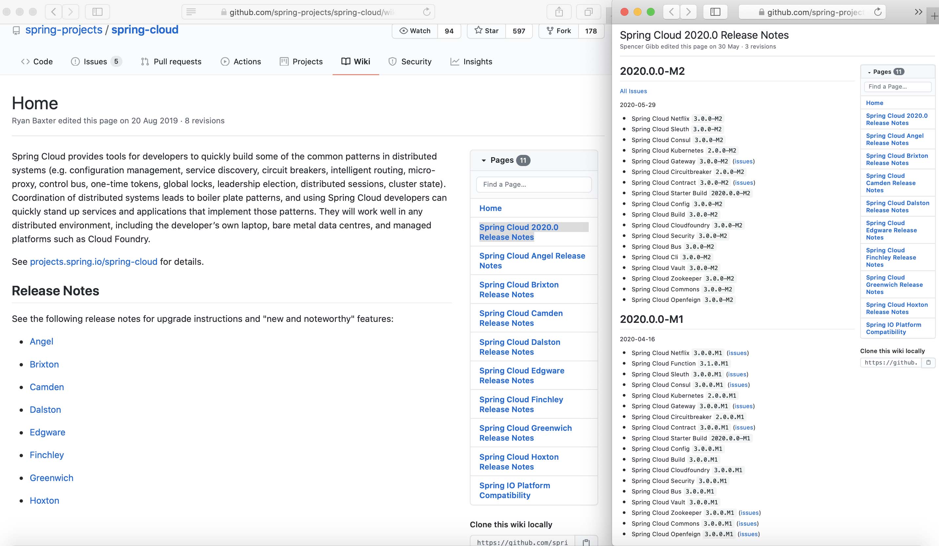Copy wiki clone URL in the left window
The width and height of the screenshot is (939, 546).
(x=586, y=542)
